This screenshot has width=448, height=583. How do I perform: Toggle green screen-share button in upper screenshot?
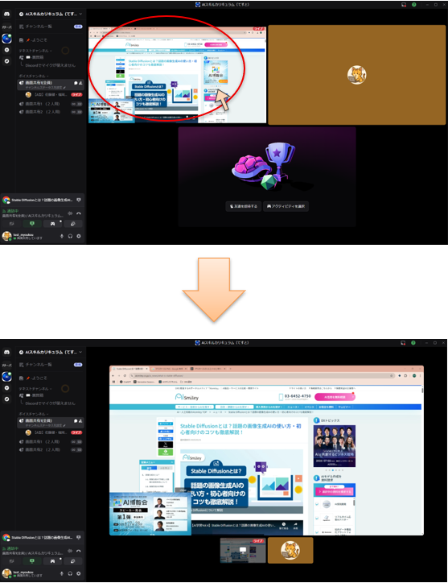tap(32, 224)
